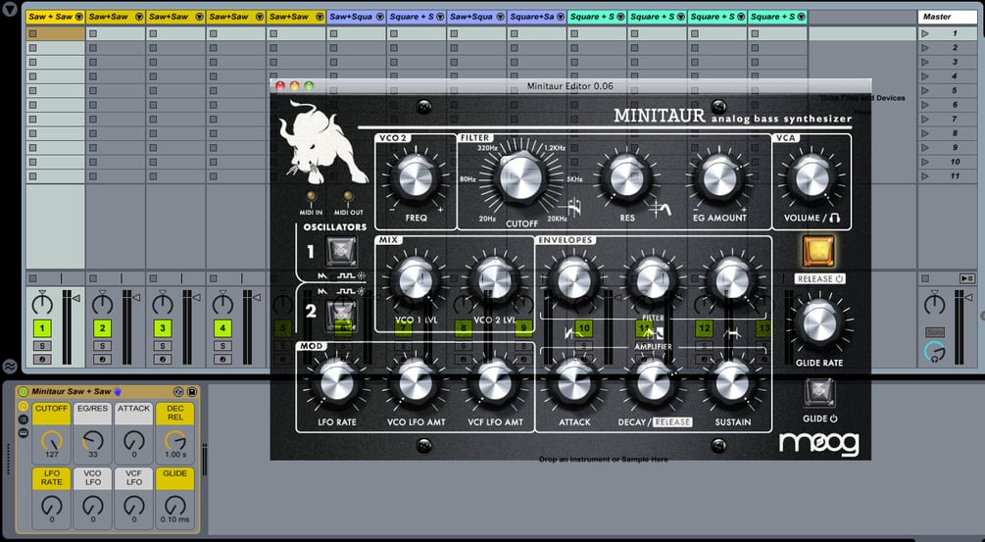
Task: Click the VCO 2 FREQ knob
Action: coord(416,178)
